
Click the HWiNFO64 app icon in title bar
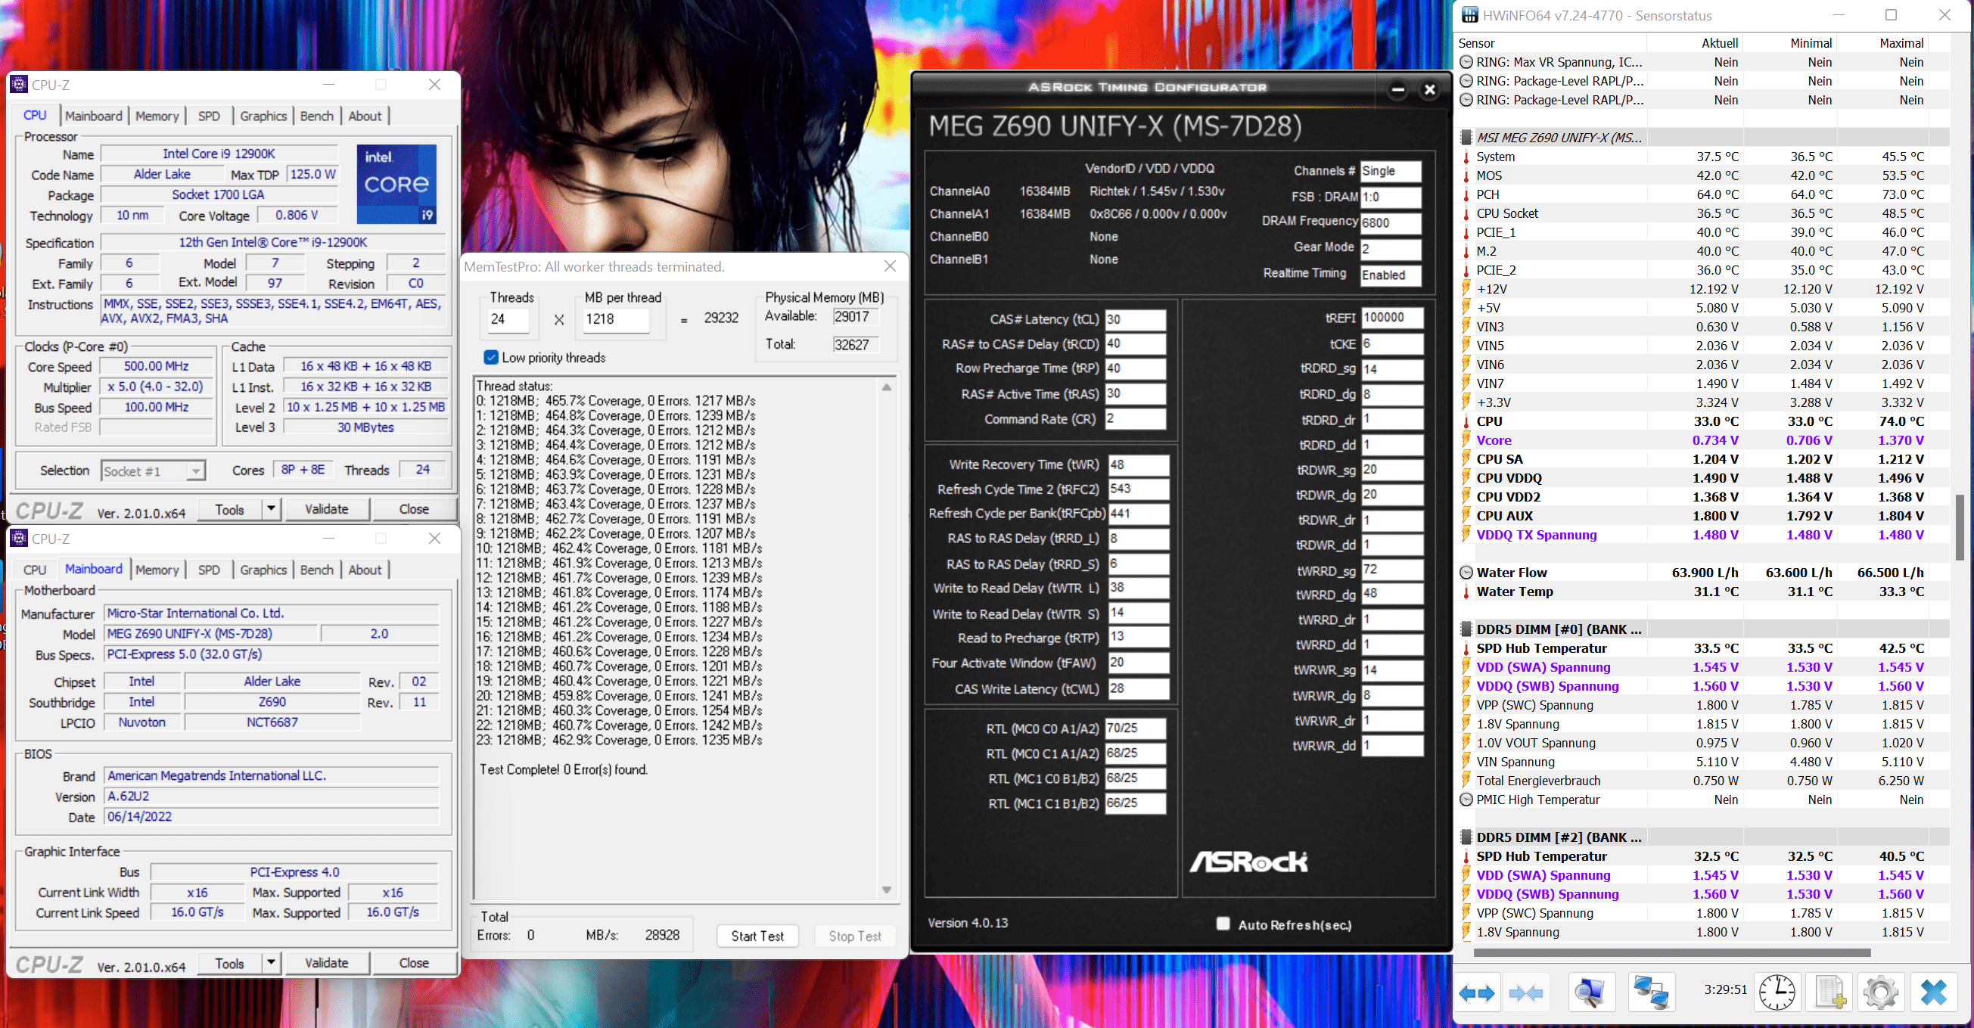coord(1470,15)
